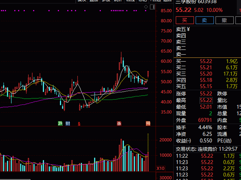Open the red 涨 limit-up marker
The width and height of the screenshot is (241, 180).
click(119, 123)
